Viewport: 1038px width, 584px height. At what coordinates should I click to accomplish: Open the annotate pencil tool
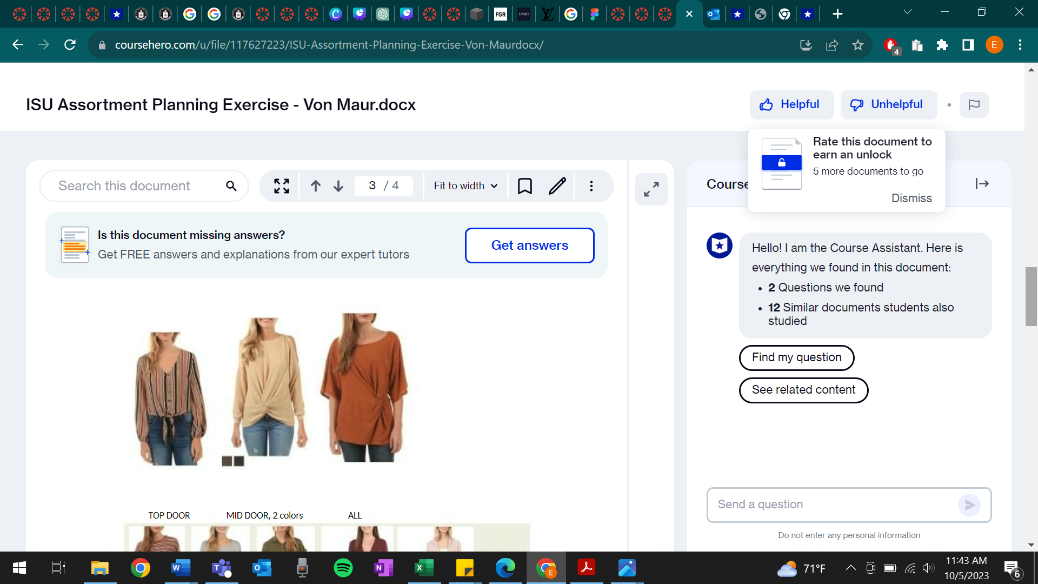557,186
